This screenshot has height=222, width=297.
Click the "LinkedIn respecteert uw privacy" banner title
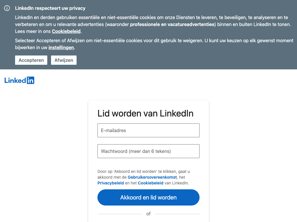(x=50, y=8)
